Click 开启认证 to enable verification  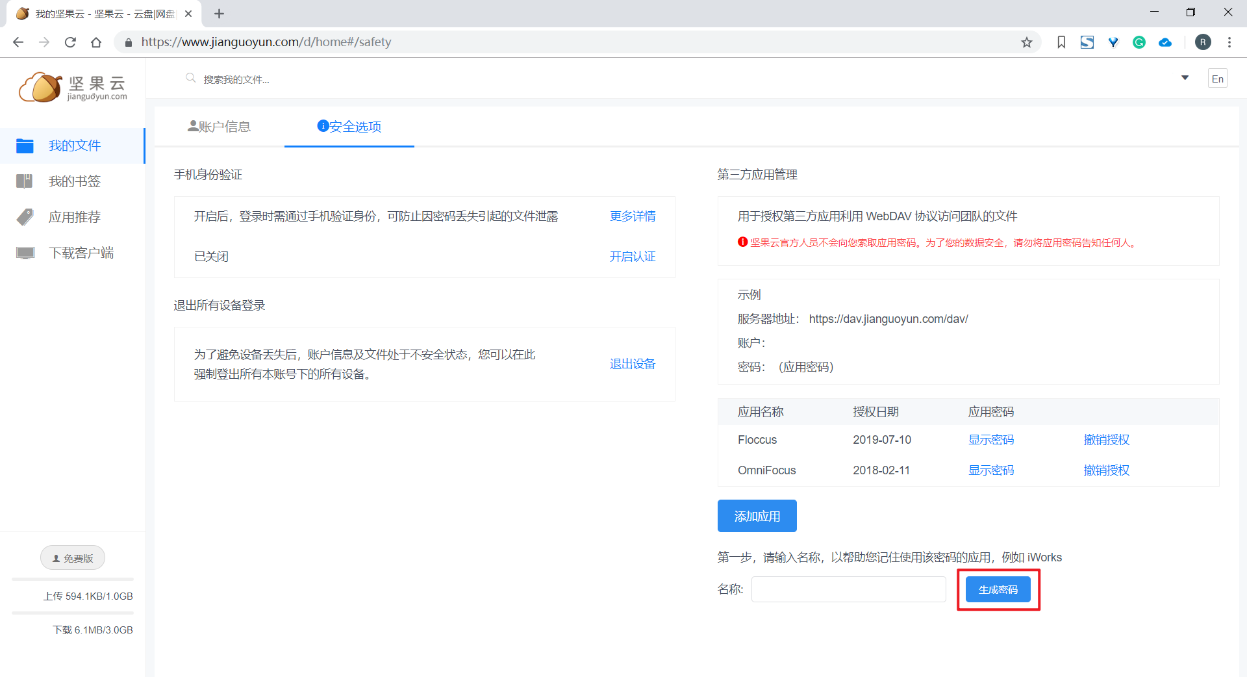(632, 257)
